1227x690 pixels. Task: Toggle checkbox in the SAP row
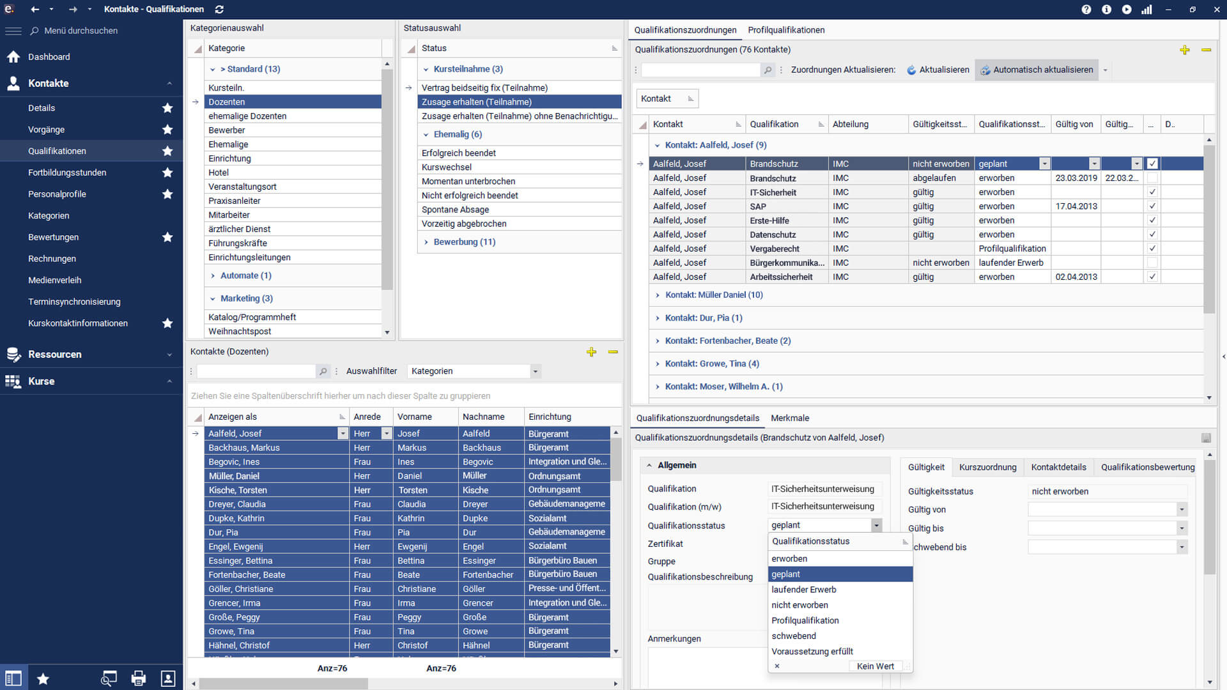click(x=1152, y=206)
